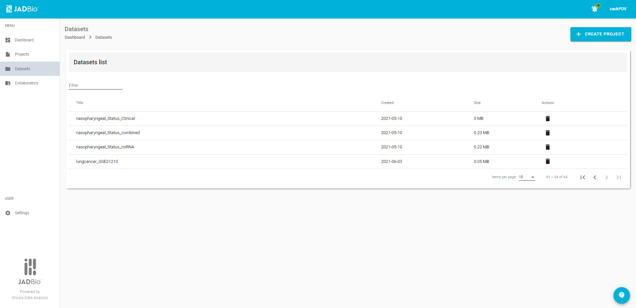Click the 0.22 MB size cell
This screenshot has width=636, height=308.
[x=481, y=147]
